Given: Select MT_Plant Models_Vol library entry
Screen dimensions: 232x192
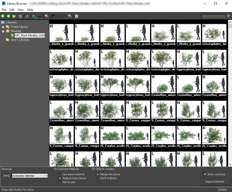Looking at the screenshot, I should click(30, 35).
